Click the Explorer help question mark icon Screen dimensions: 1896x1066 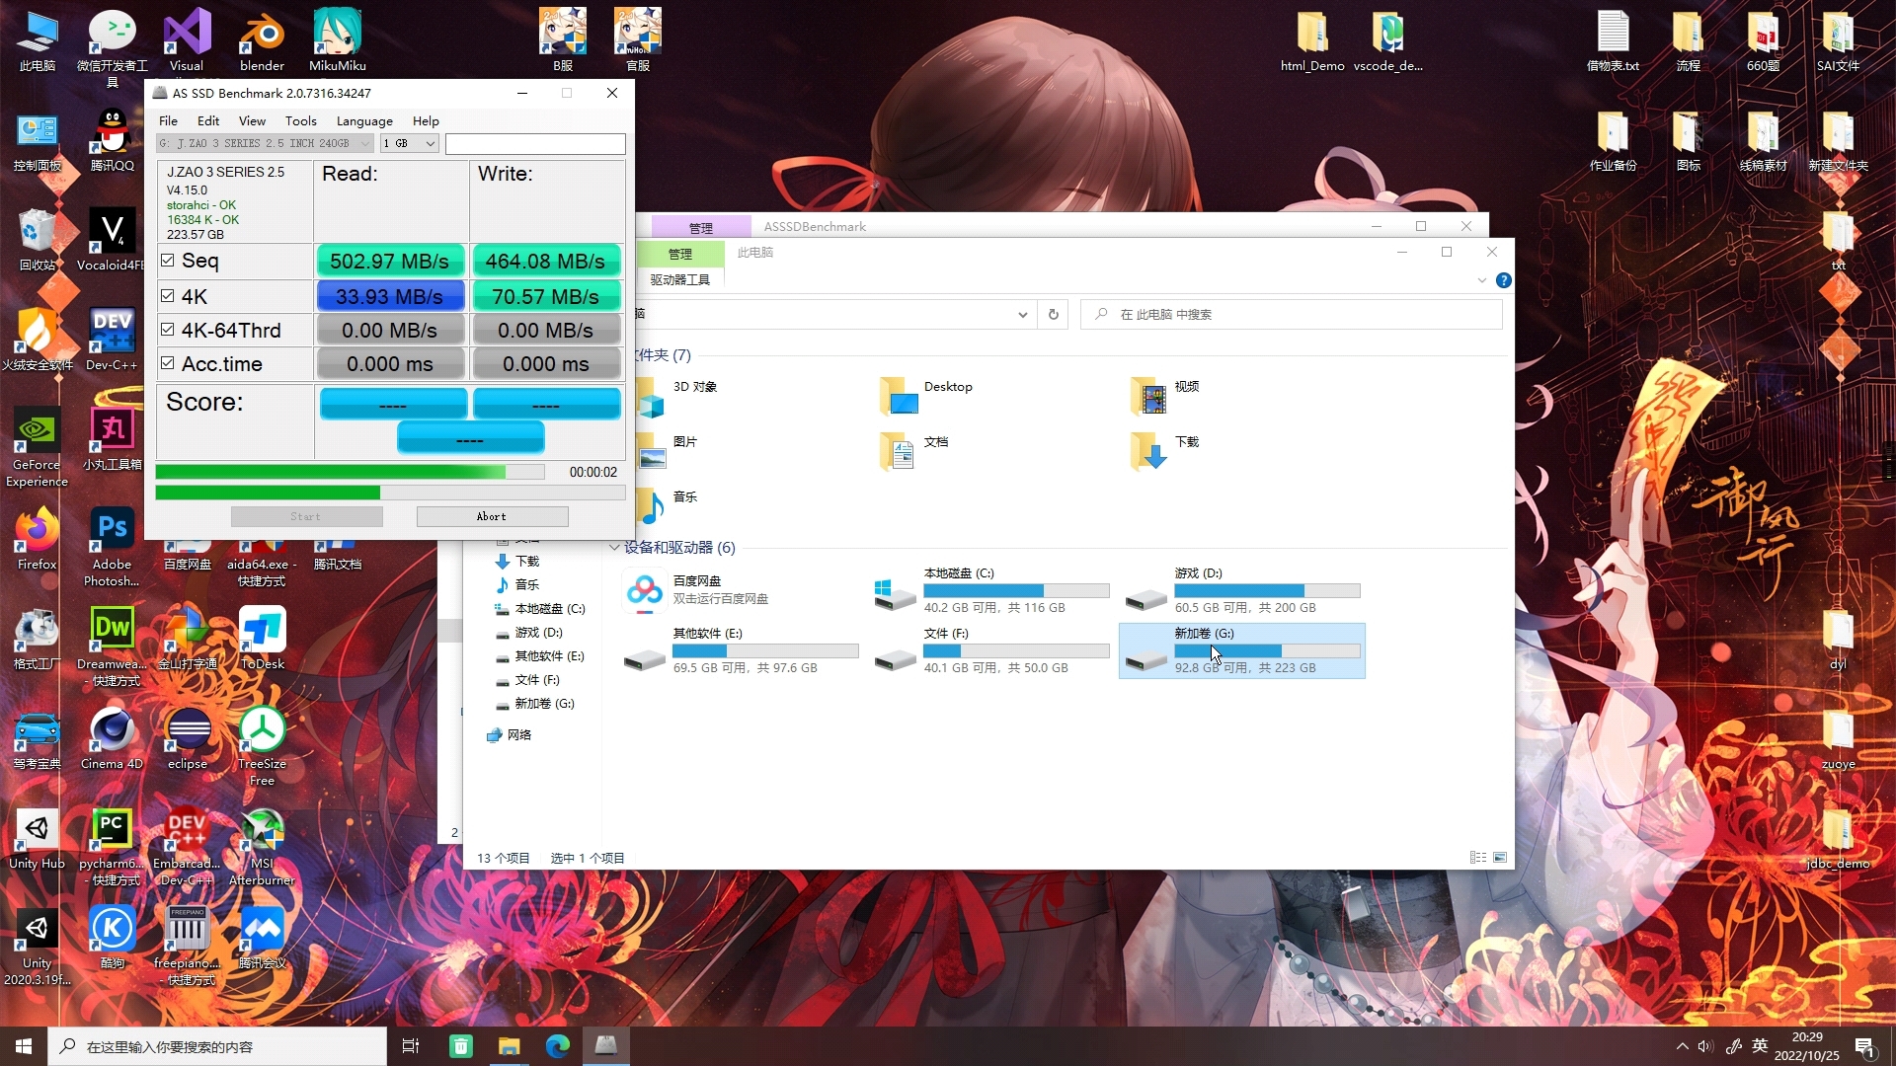coord(1503,280)
